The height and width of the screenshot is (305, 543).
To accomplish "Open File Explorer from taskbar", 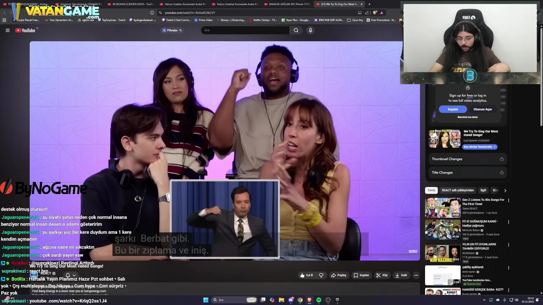I will click(x=281, y=300).
